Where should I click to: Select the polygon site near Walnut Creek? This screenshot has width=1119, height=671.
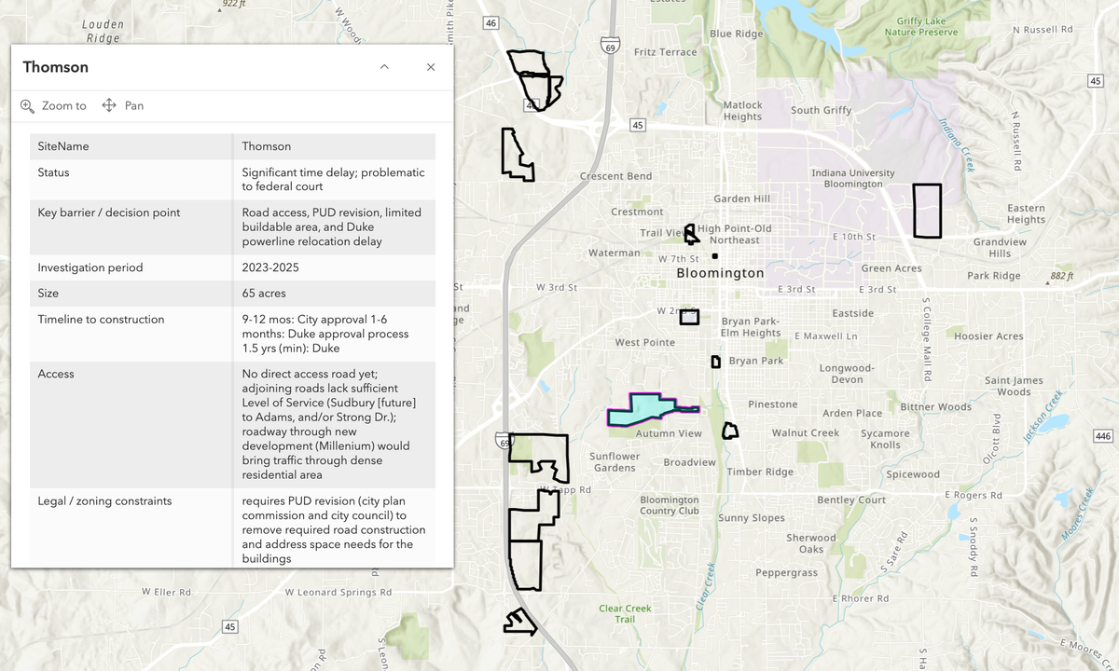click(730, 431)
